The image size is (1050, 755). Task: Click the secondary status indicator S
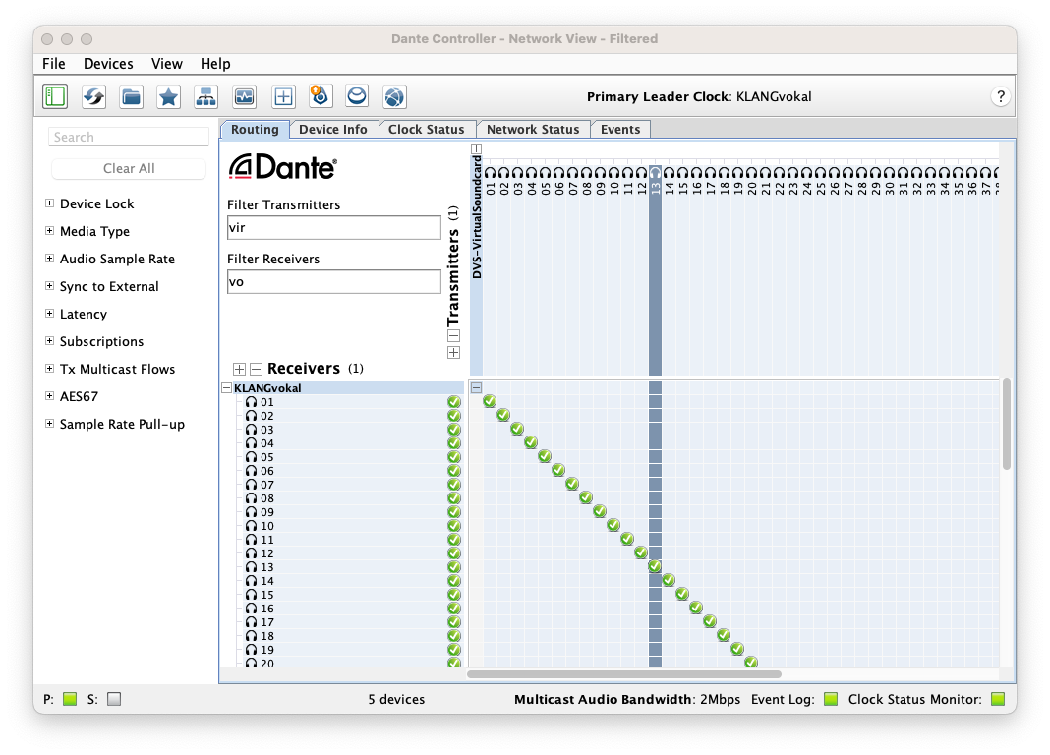point(114,699)
